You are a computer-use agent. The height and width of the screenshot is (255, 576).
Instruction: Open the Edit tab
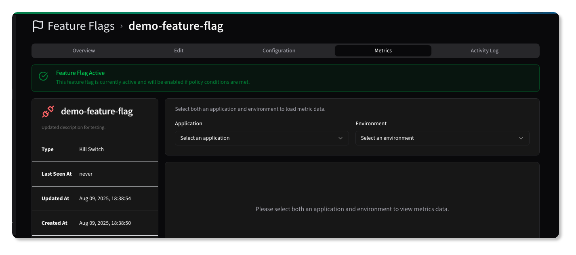(x=179, y=50)
